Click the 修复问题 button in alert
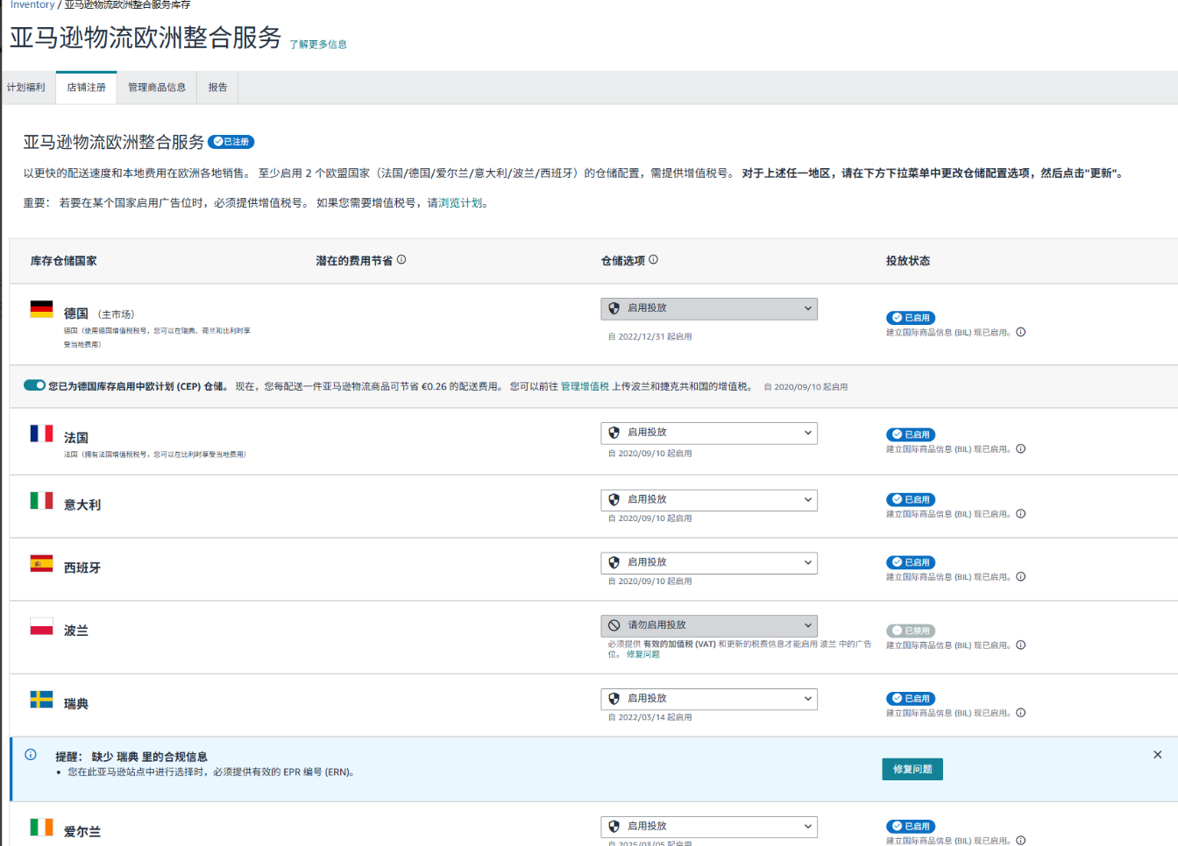This screenshot has height=846, width=1178. tap(912, 769)
